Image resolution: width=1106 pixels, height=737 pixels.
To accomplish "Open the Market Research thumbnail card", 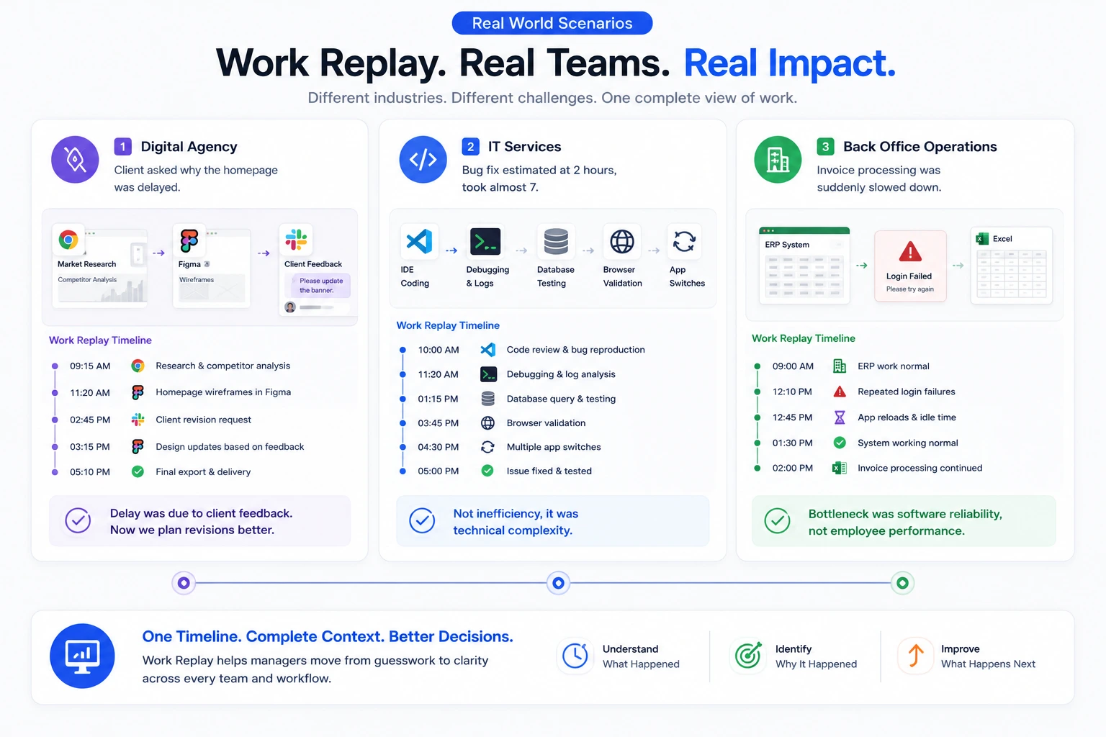I will (101, 268).
